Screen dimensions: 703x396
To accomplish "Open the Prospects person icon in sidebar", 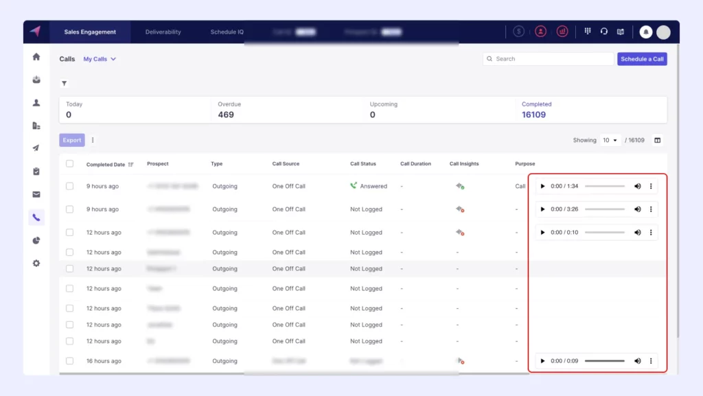I will [x=36, y=102].
